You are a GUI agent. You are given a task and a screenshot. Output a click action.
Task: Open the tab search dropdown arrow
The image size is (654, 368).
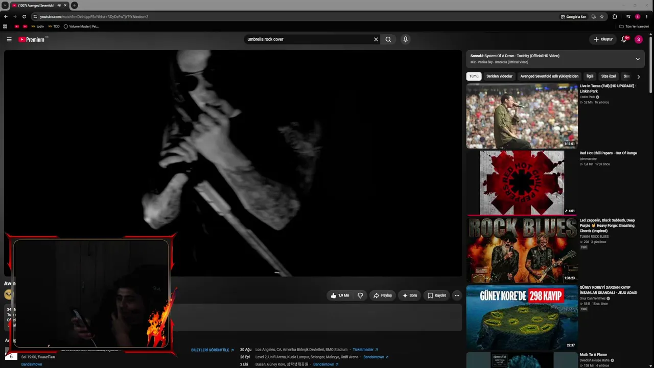click(5, 5)
